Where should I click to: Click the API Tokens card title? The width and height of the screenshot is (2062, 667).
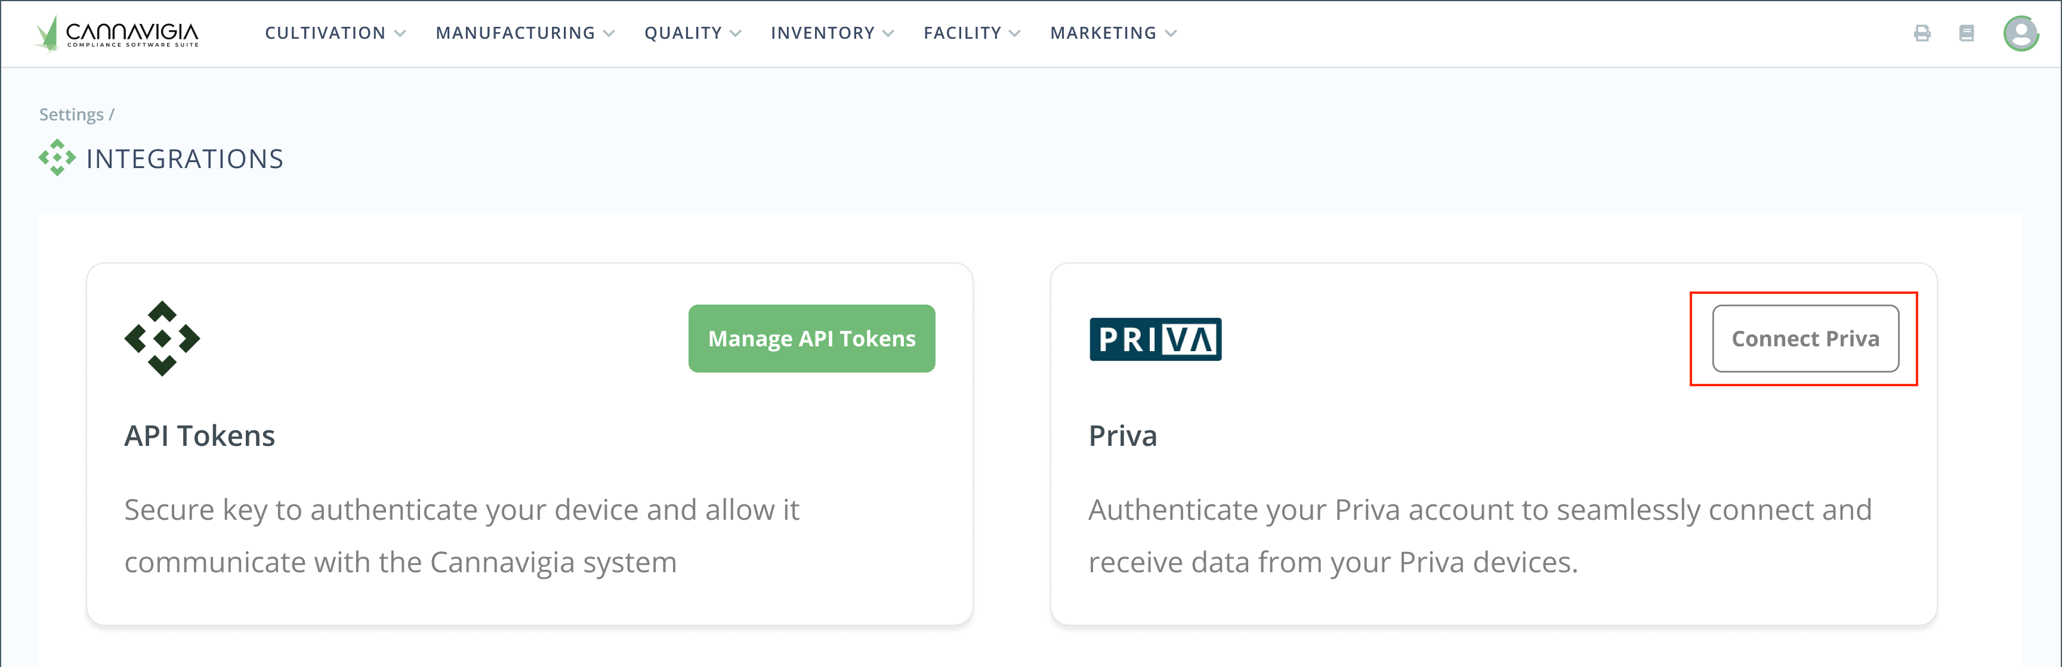pyautogui.click(x=199, y=436)
